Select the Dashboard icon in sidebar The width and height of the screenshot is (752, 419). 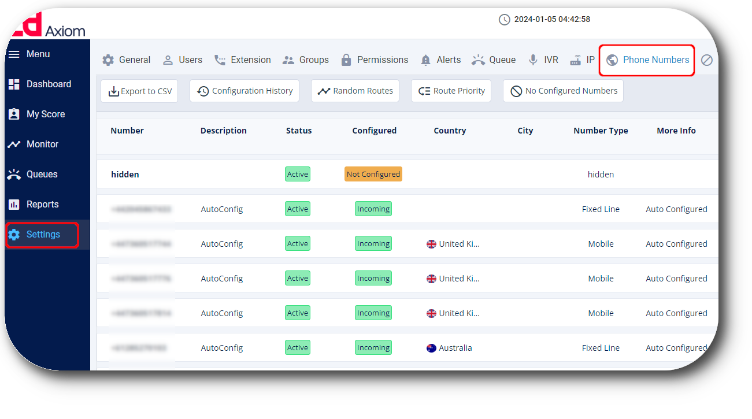point(14,84)
